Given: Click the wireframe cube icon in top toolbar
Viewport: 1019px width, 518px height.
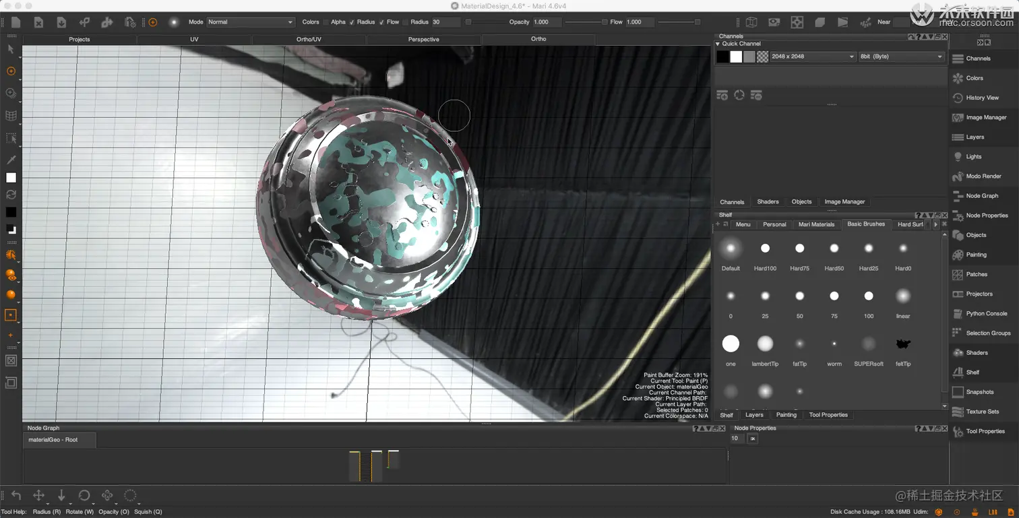Looking at the screenshot, I should [x=751, y=22].
